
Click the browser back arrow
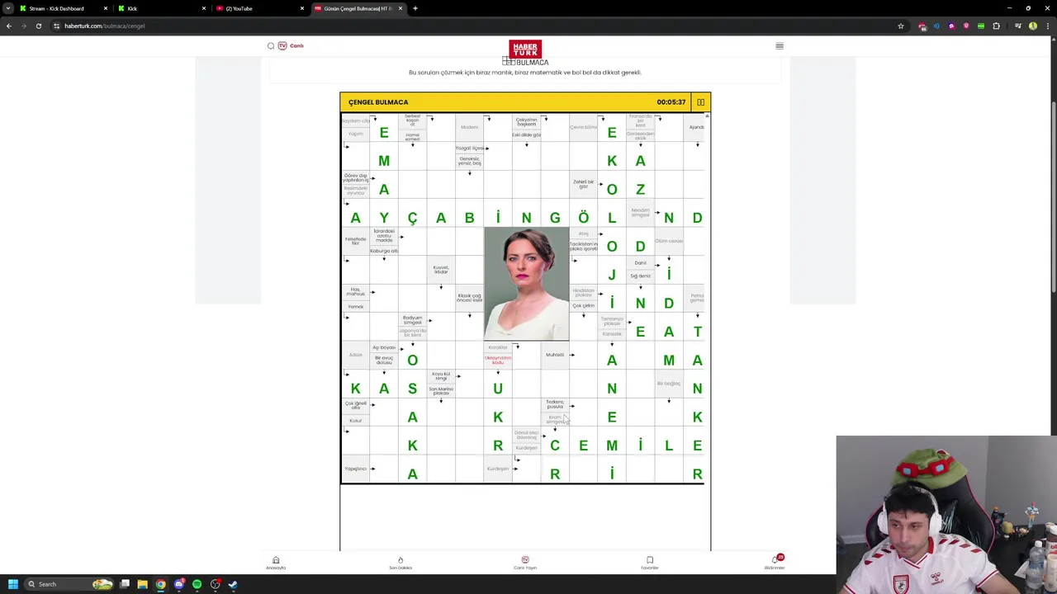(9, 26)
